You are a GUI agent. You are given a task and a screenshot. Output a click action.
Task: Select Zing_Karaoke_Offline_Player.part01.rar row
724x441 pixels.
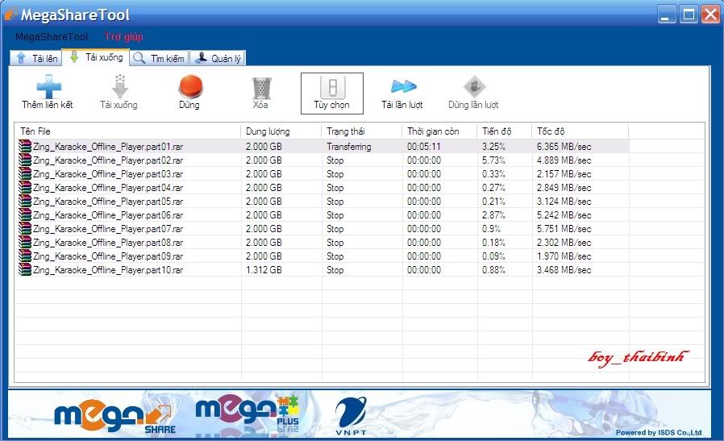pos(322,147)
